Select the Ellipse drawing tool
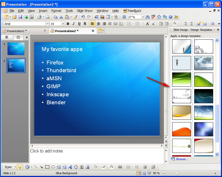This screenshot has width=222, height=177. coord(53,167)
